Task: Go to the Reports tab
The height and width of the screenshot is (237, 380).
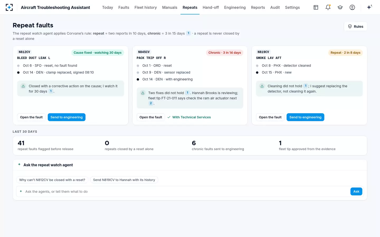Action: coord(258,7)
